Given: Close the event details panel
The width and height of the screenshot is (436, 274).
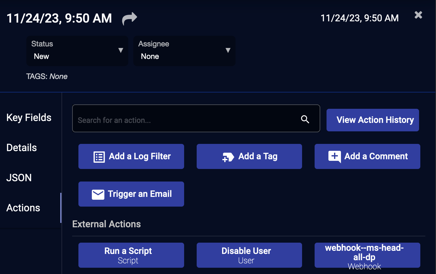Looking at the screenshot, I should tap(418, 15).
